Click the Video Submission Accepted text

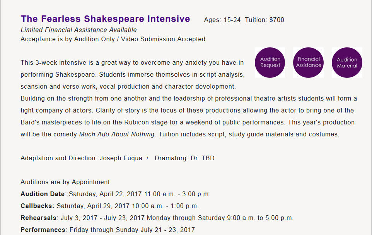tap(163, 39)
